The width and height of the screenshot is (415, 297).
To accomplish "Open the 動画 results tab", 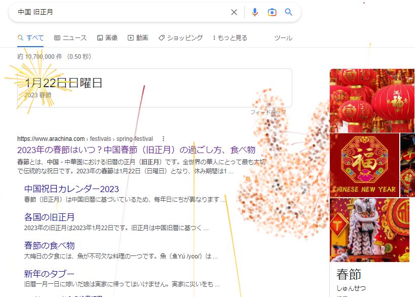I will coord(138,38).
